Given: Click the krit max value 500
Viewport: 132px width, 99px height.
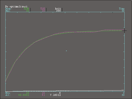Looking at the screenshot, I should coord(58,11).
